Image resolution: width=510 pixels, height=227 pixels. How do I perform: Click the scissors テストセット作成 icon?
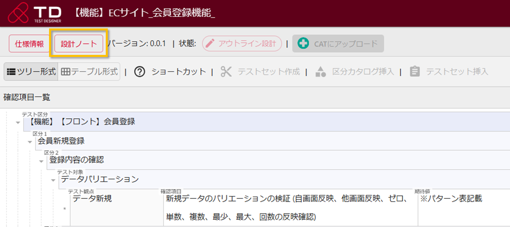tap(226, 71)
